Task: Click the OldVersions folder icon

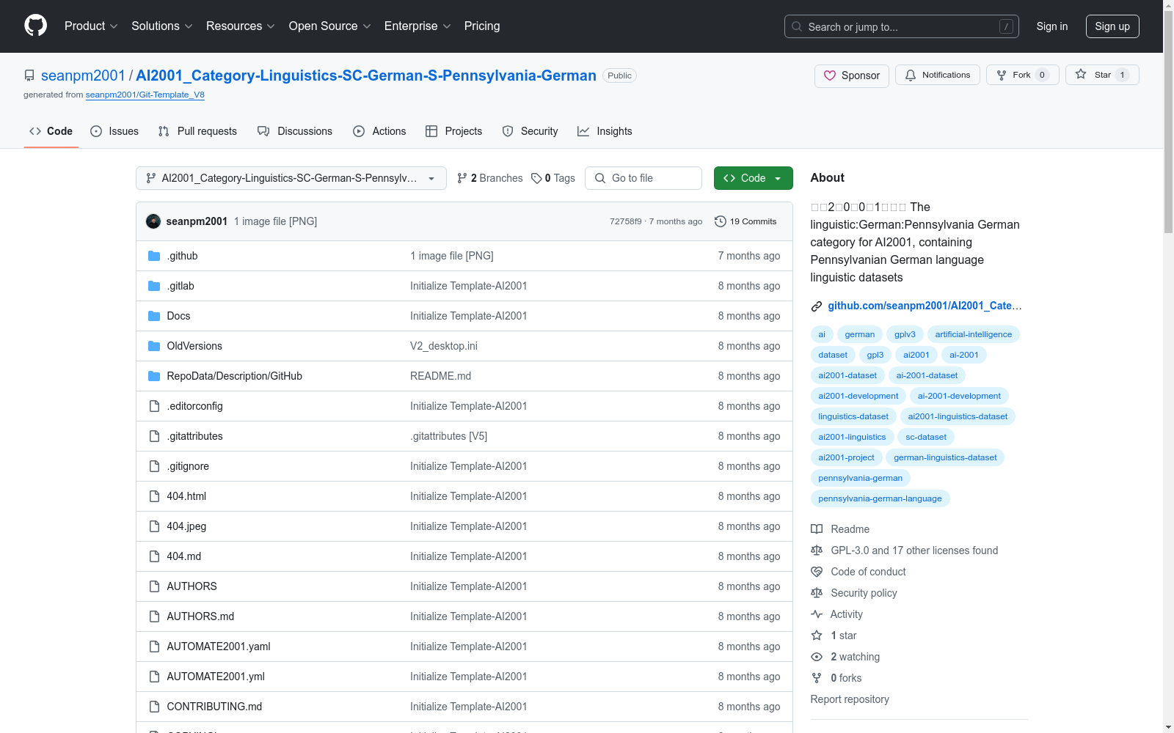Action: 154,346
